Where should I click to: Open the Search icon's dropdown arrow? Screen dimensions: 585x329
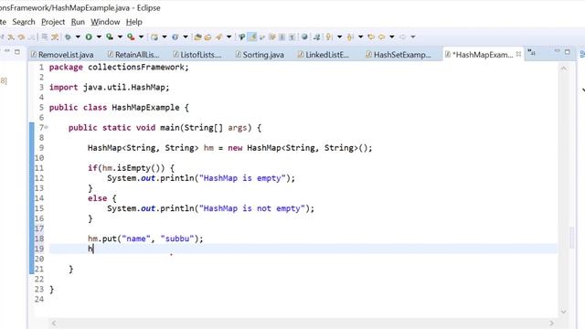coord(229,37)
